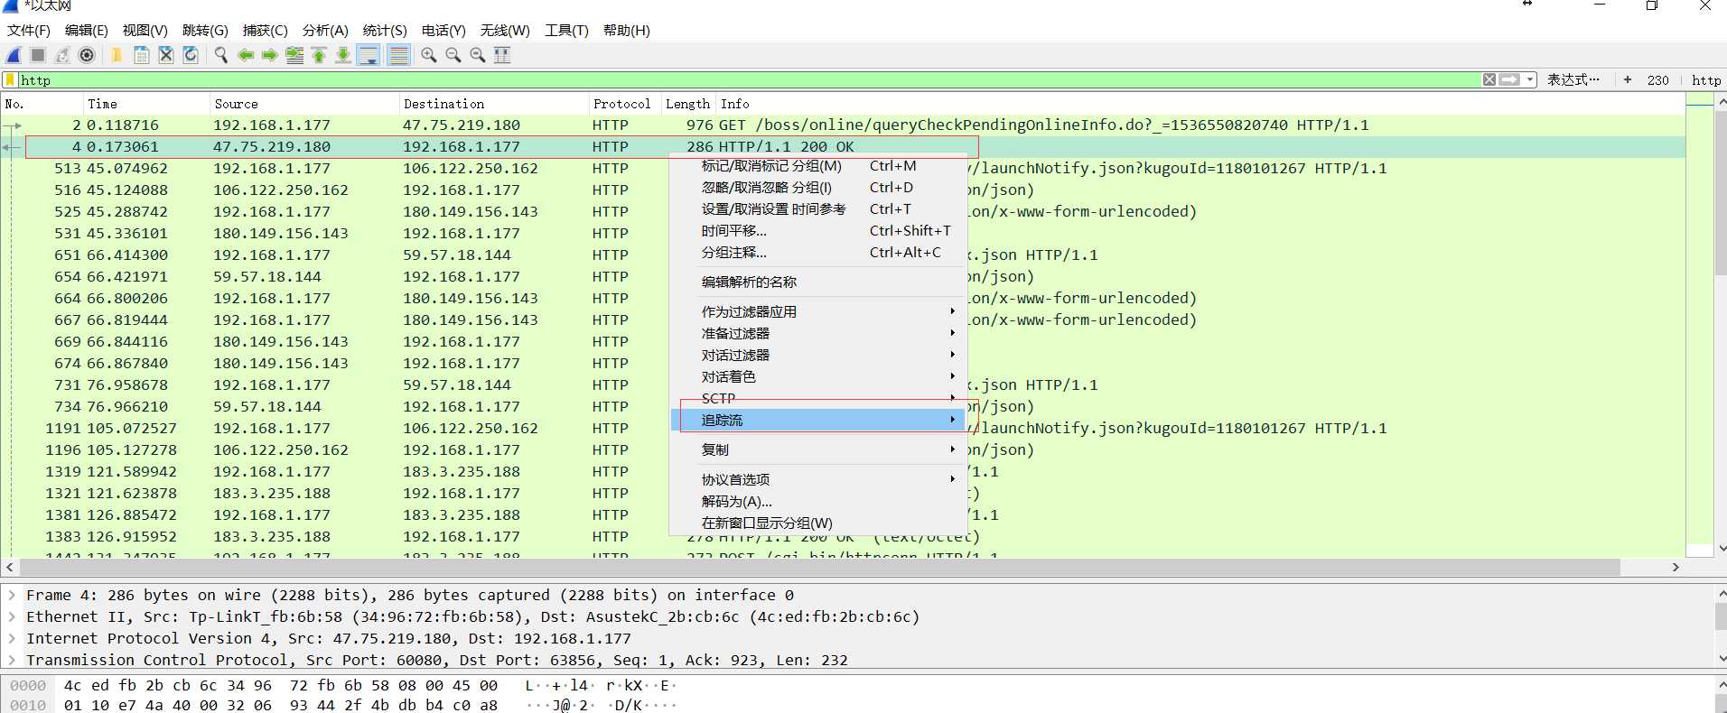Open the 分析(A) menu

325,30
